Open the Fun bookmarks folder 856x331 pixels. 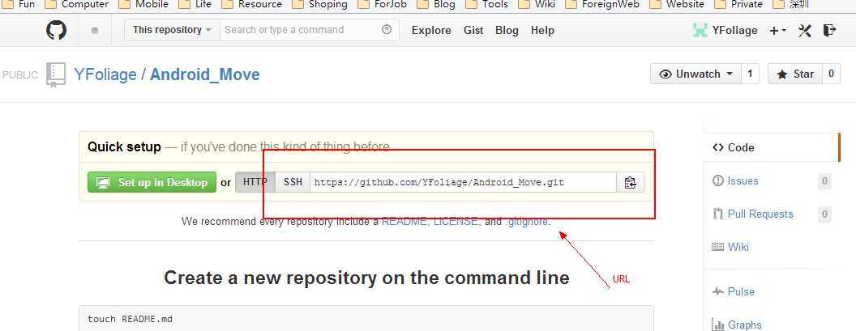point(18,5)
